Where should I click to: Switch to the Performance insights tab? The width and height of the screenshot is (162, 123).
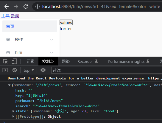pos(129,61)
